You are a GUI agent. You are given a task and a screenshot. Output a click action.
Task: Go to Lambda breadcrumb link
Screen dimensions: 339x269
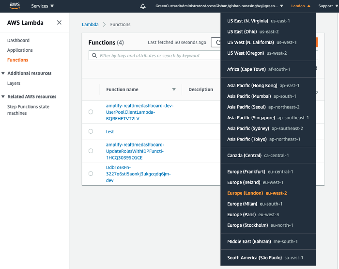[x=90, y=25]
